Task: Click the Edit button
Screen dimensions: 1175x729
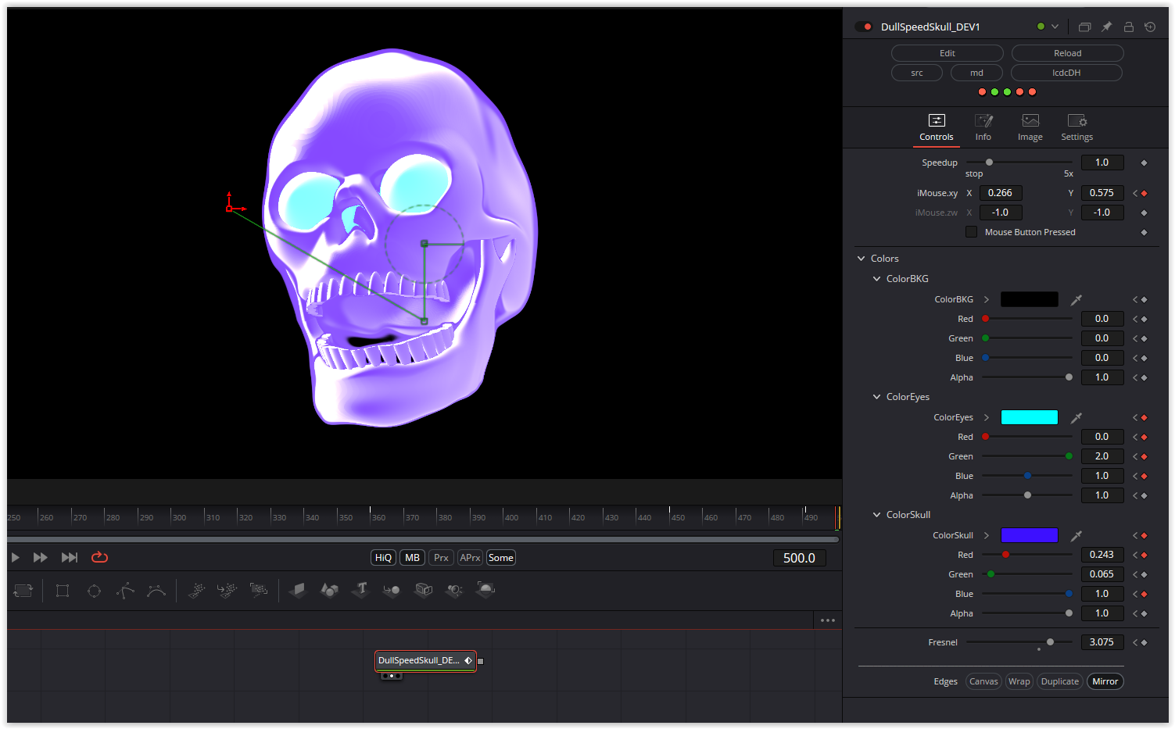Action: [x=947, y=53]
